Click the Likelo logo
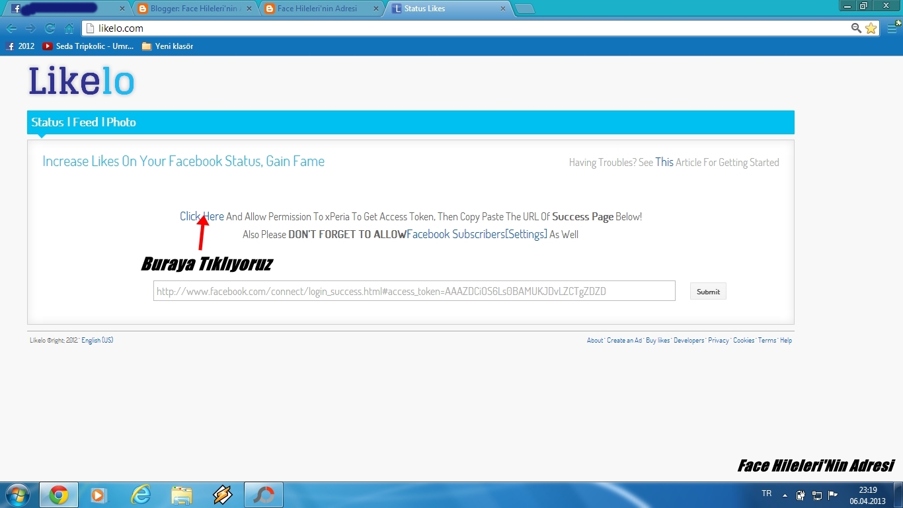 click(81, 81)
